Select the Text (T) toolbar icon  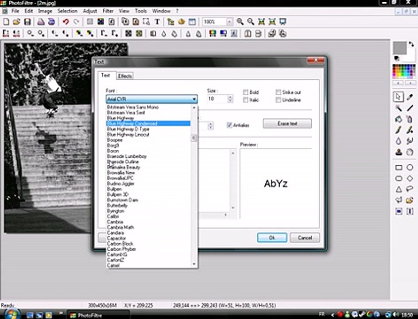click(x=157, y=22)
